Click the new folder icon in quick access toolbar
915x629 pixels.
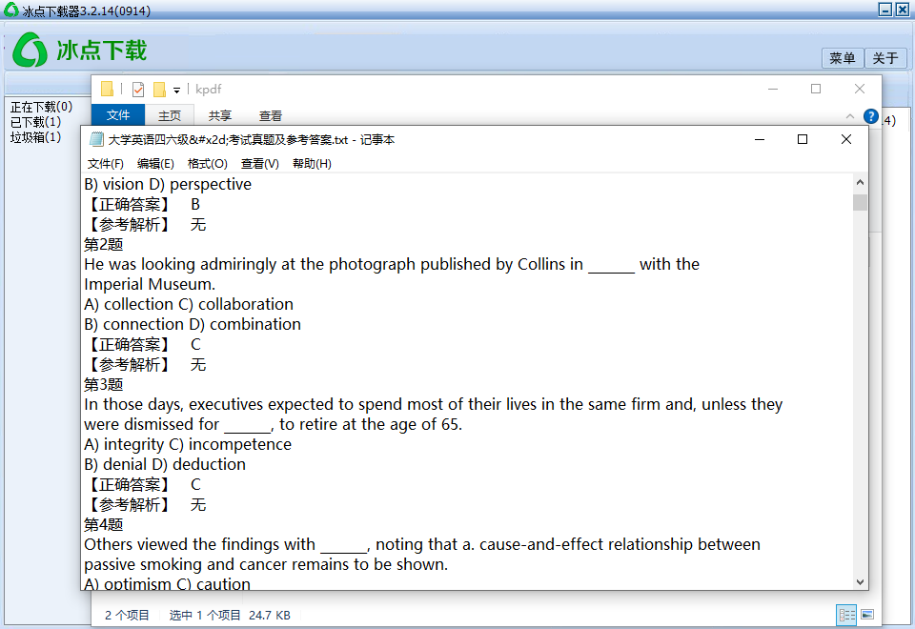159,90
